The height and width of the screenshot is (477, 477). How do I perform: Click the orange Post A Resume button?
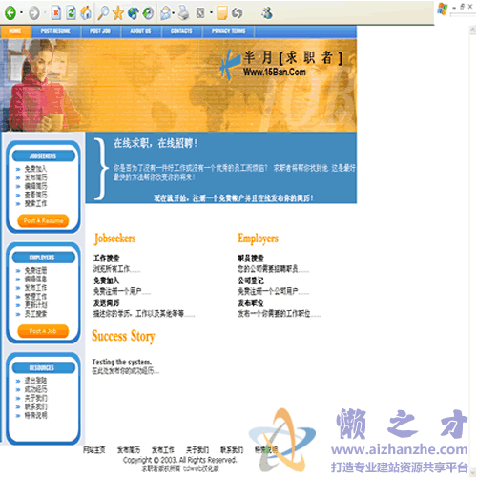(x=43, y=220)
